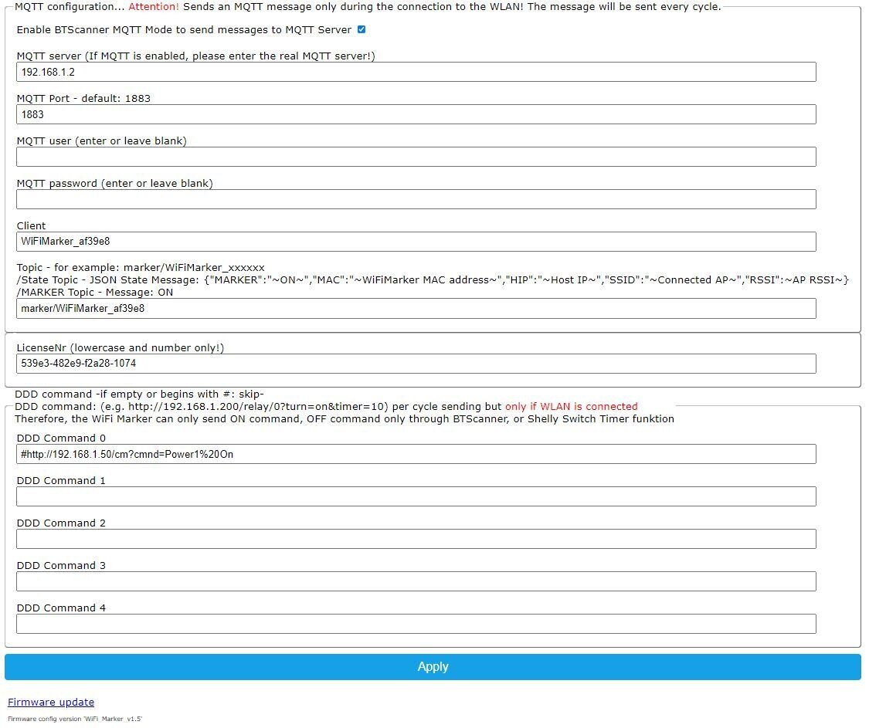Image resolution: width=869 pixels, height=728 pixels.
Task: Click into the MQTT password field
Action: [x=416, y=199]
